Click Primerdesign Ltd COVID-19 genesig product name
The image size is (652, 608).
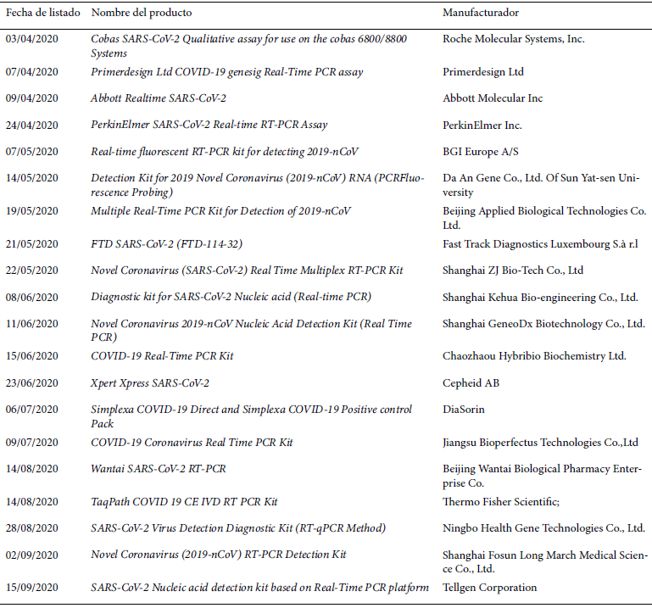[227, 72]
